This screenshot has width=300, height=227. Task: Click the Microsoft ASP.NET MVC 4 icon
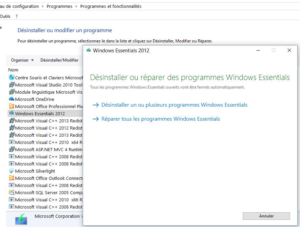[11, 149]
